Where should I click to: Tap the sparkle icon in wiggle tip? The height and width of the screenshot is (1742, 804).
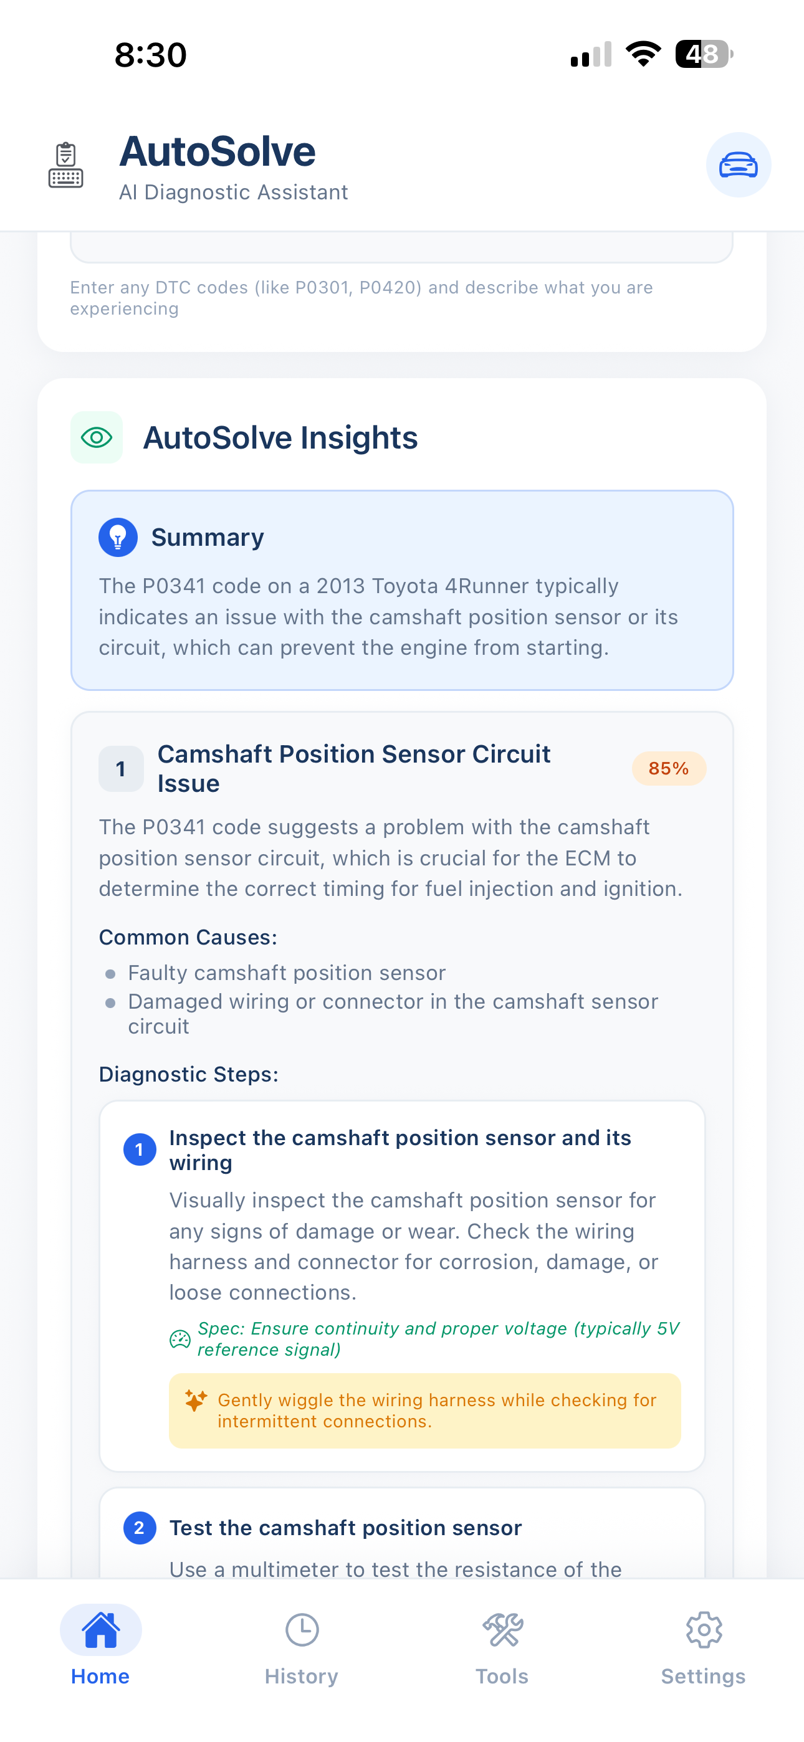coord(196,1400)
